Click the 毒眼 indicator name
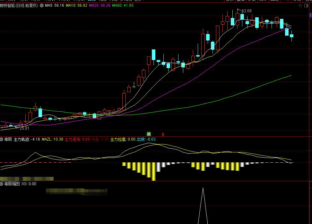The image size is (312, 224). [x=8, y=140]
